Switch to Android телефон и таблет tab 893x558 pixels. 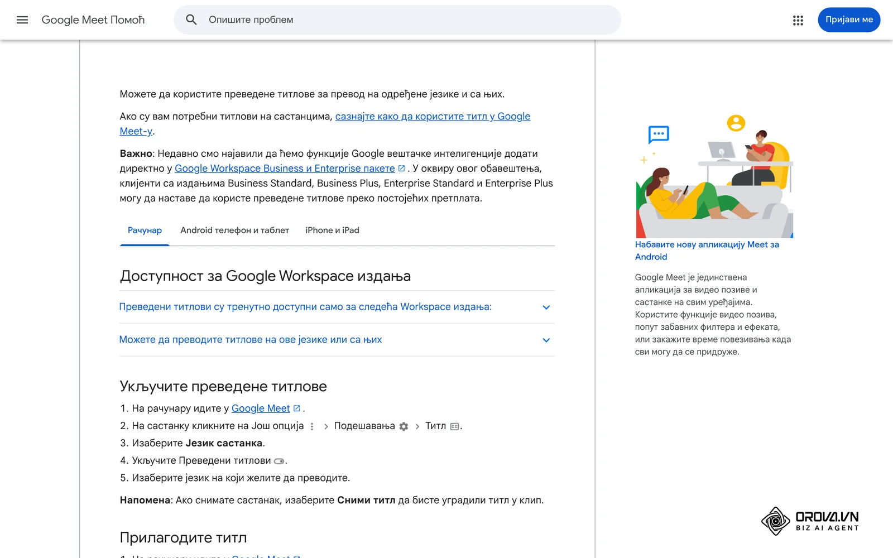[x=234, y=230]
